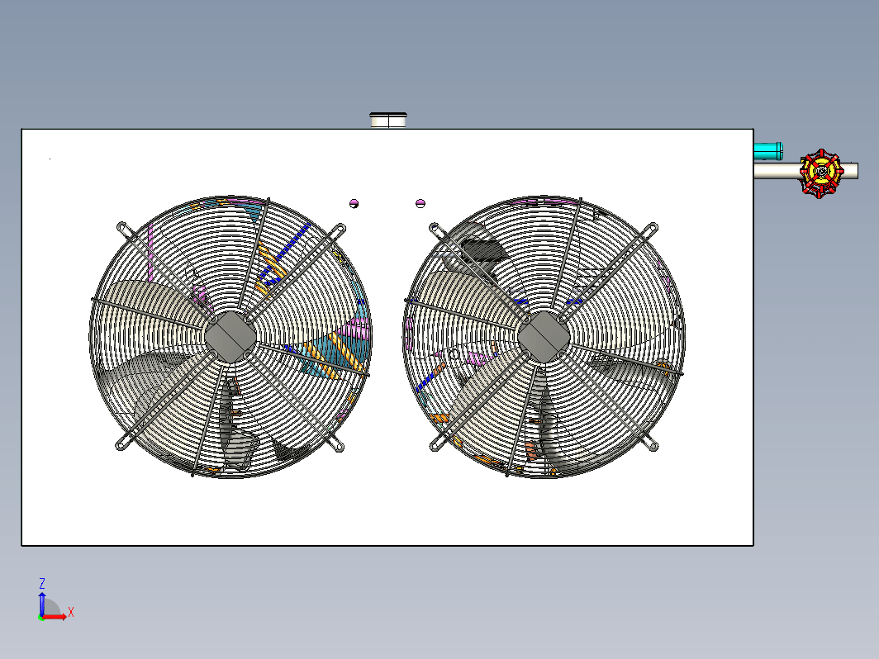Click the left pink indicator sphere

coord(354,203)
